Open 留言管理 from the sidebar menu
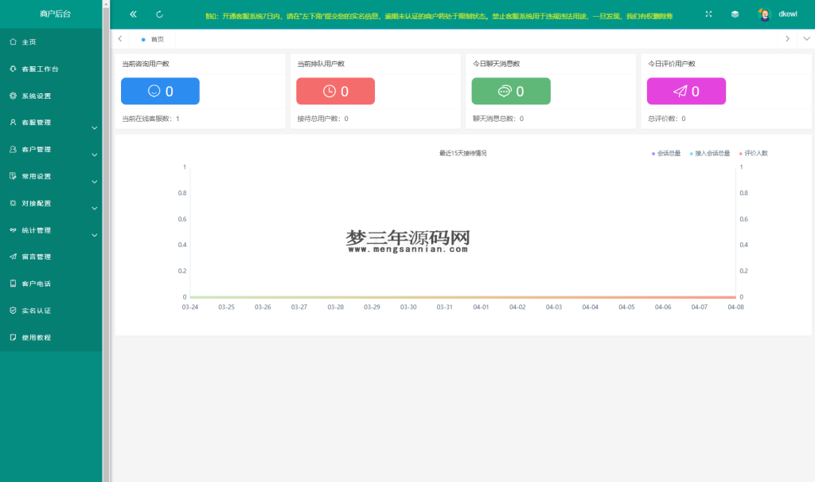Viewport: 815px width, 482px height. [x=36, y=257]
